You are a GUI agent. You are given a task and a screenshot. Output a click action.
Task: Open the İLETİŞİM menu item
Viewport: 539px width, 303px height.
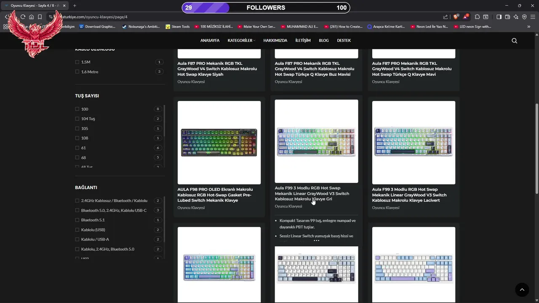(303, 40)
